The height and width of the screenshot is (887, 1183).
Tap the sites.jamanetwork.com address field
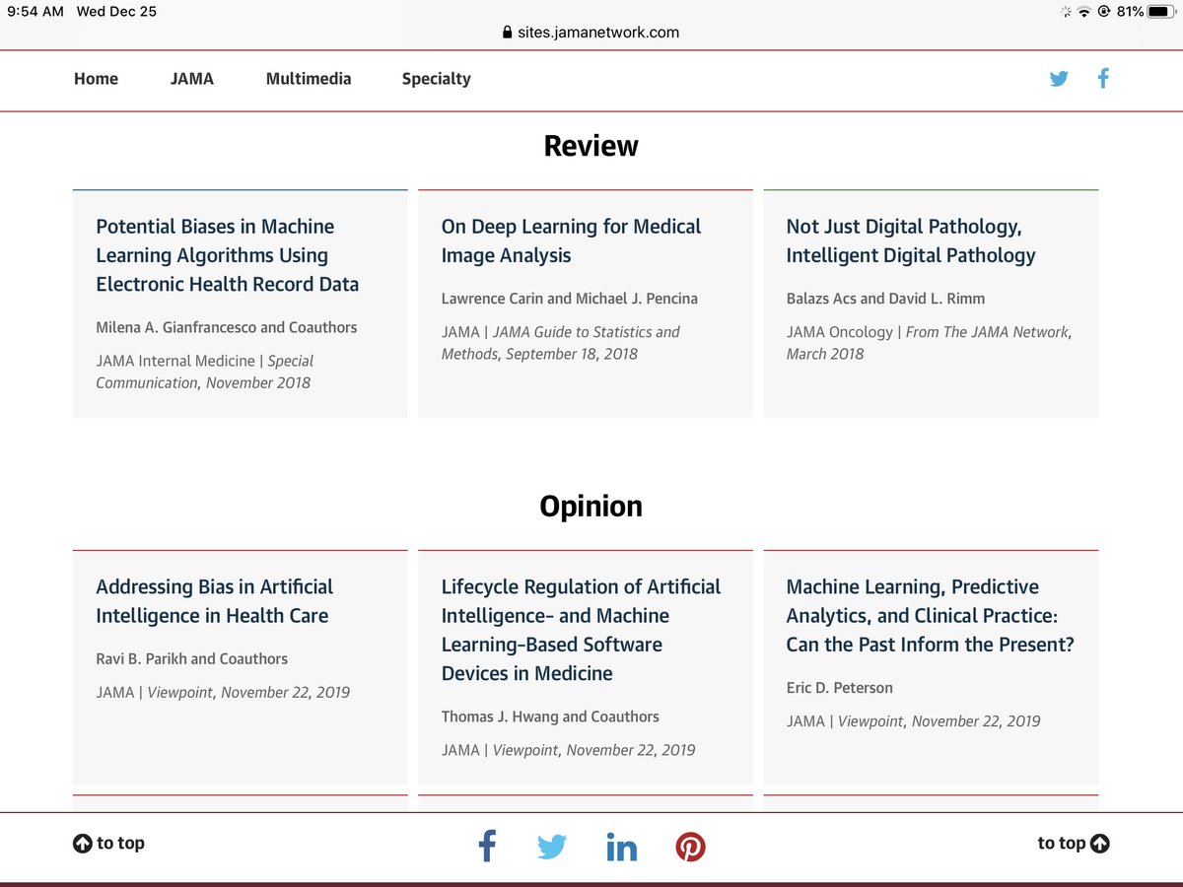pyautogui.click(x=591, y=33)
